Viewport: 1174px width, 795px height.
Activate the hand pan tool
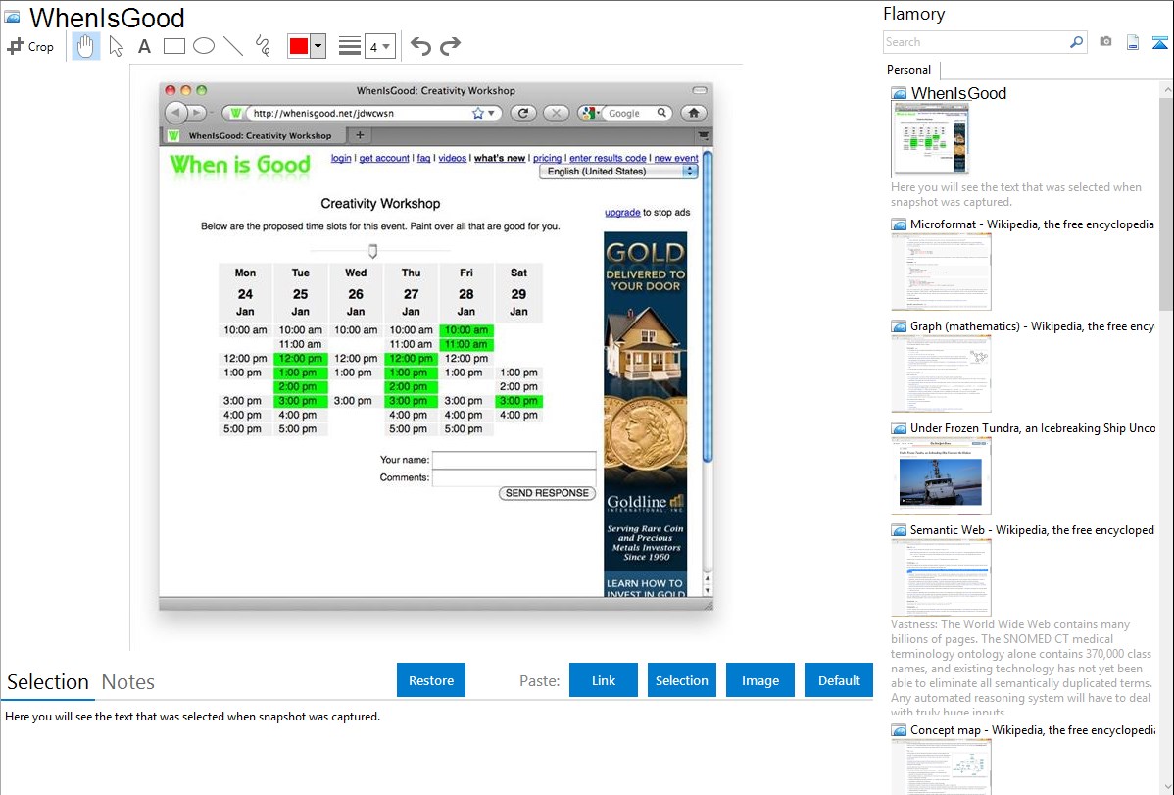86,46
